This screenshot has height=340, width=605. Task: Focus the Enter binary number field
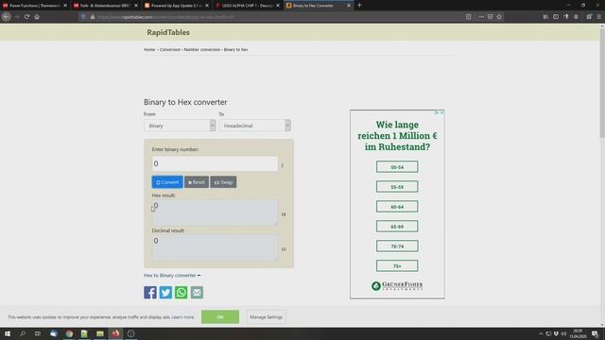pos(215,163)
